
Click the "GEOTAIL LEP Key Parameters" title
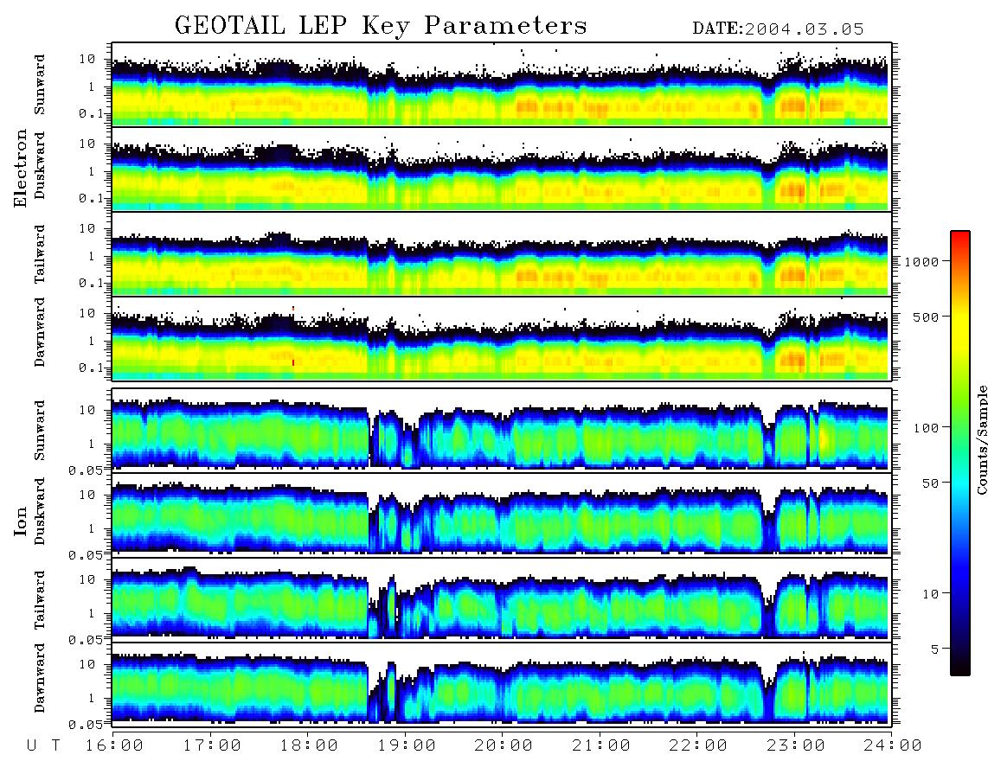[x=381, y=26]
